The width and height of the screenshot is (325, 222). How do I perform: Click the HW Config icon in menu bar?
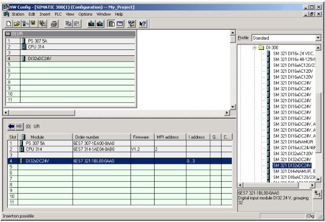(6, 14)
